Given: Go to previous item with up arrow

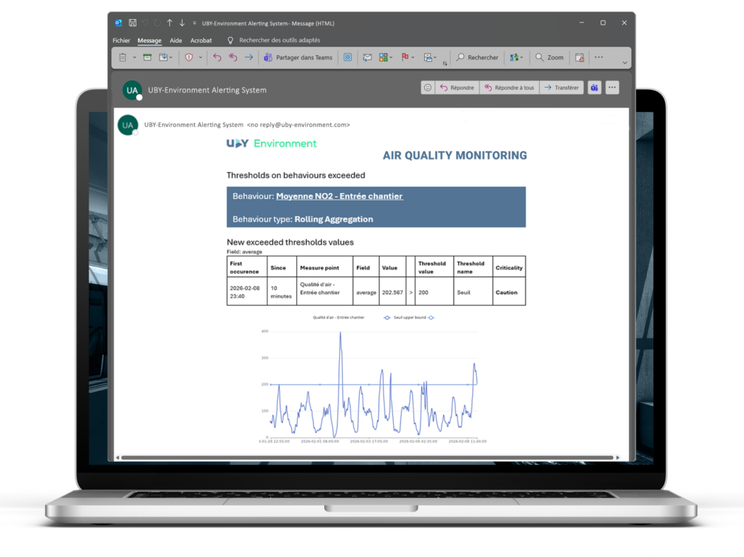Looking at the screenshot, I should coord(169,23).
